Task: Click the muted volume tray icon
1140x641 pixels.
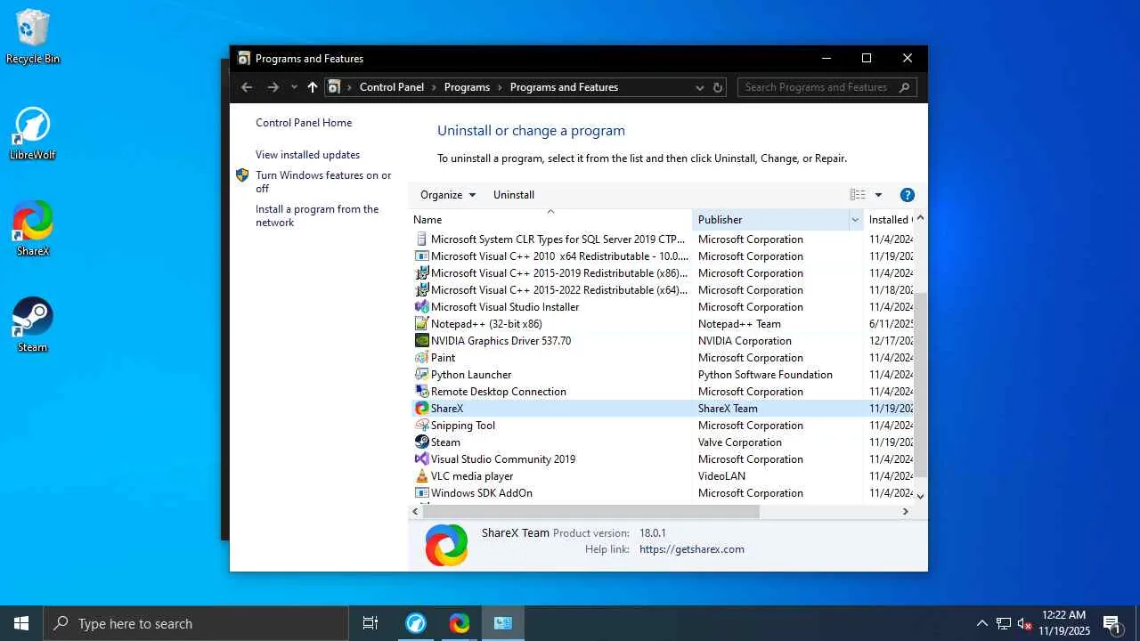Action: [1024, 623]
